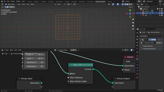
Task: Add workspace with the plus tab button
Action: click(114, 2)
